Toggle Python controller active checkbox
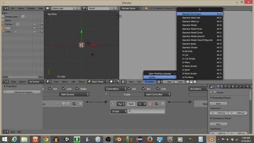 coord(157,104)
